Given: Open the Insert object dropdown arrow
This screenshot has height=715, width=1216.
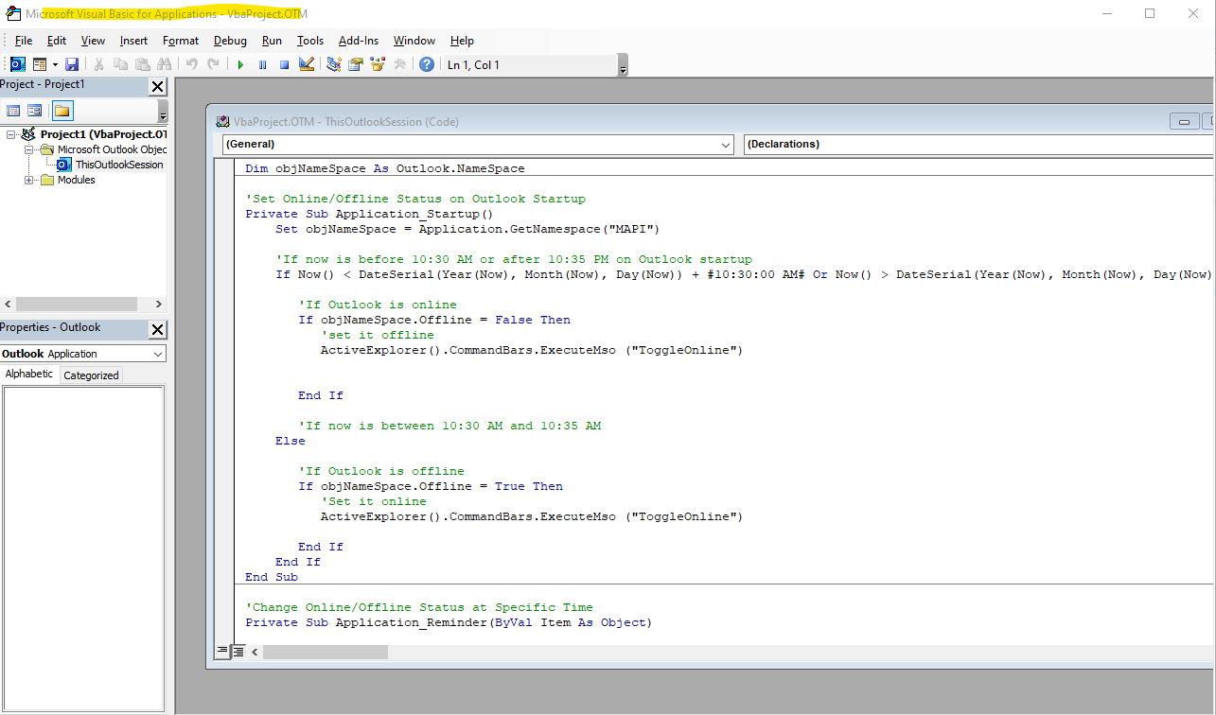Looking at the screenshot, I should (x=55, y=64).
